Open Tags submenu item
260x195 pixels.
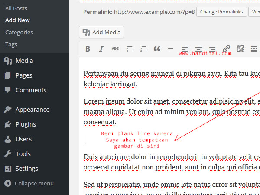coord(11,45)
